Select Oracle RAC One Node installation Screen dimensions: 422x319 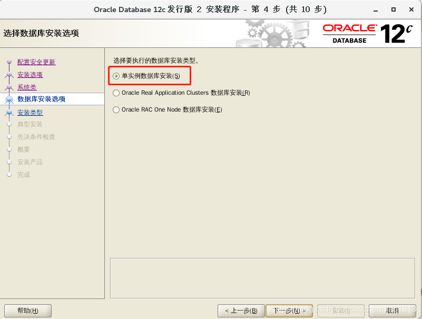[116, 109]
